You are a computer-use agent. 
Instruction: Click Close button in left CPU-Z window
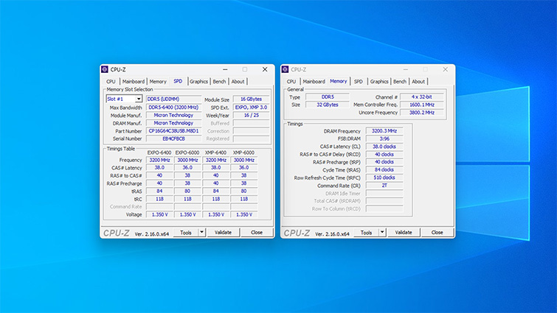[257, 233]
